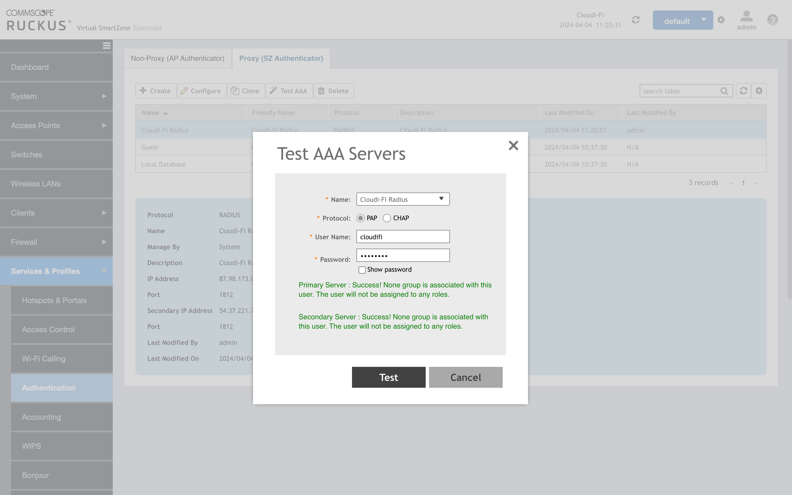
Task: Switch to the Non-Proxy (AP Authenticator) tab
Action: 178,58
